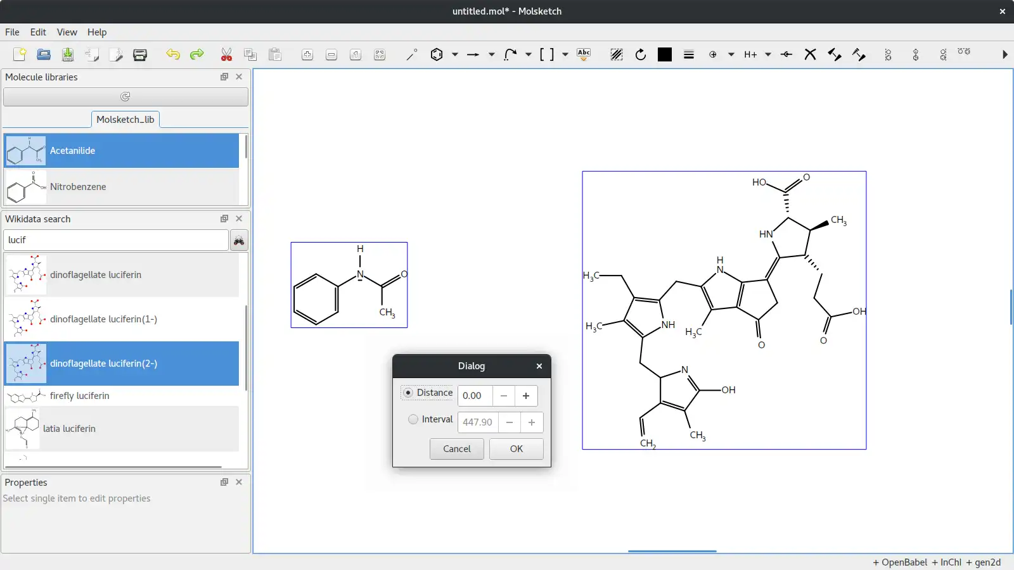Viewport: 1014px width, 570px height.
Task: Click the Print icon in toolbar
Action: [x=140, y=55]
